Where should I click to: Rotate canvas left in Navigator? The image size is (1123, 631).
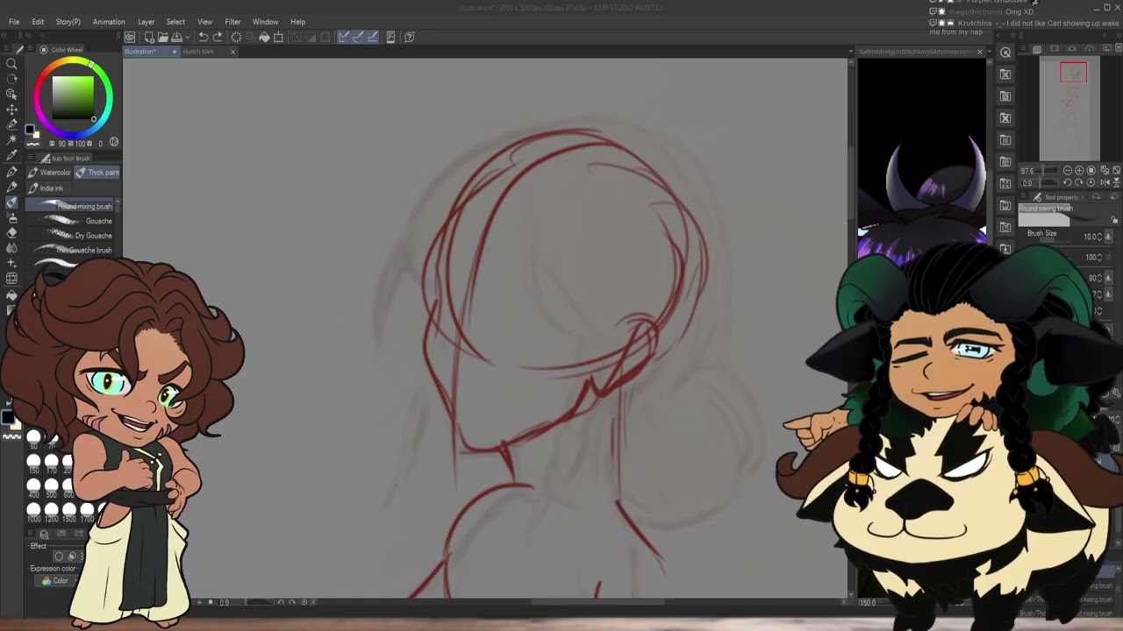coord(1068,182)
